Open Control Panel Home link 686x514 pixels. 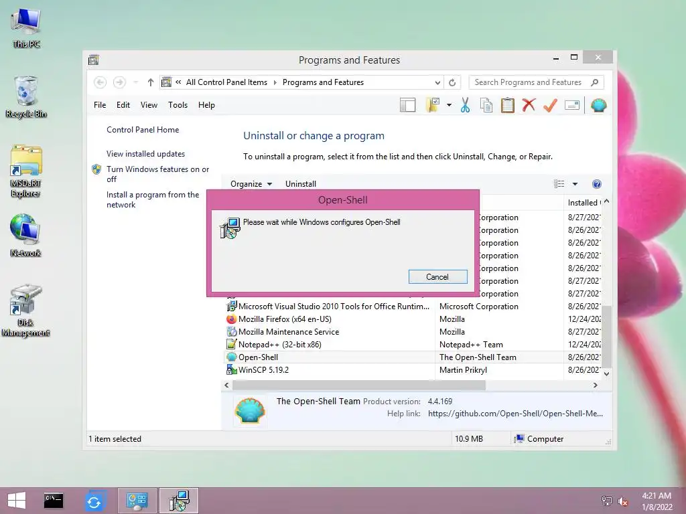coord(143,130)
